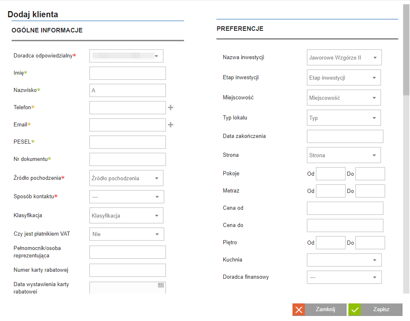Focus Metraż Do input field
410x321 pixels.
[370, 191]
